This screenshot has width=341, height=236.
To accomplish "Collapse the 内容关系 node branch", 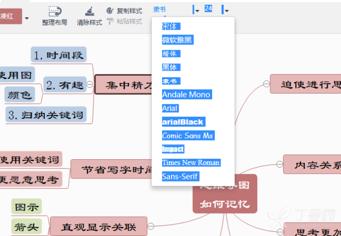I will pyautogui.click(x=279, y=164).
